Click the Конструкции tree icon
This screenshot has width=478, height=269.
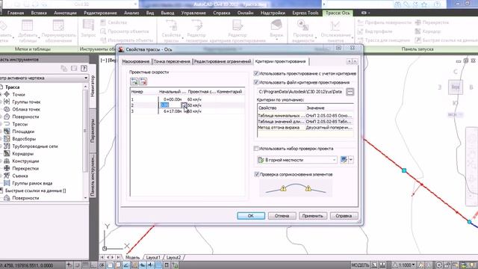(x=7, y=161)
